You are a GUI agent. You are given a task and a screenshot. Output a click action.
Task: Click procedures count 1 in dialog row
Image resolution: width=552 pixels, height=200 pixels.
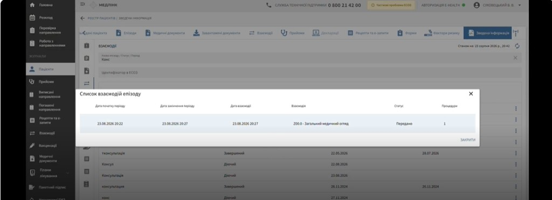(x=445, y=123)
